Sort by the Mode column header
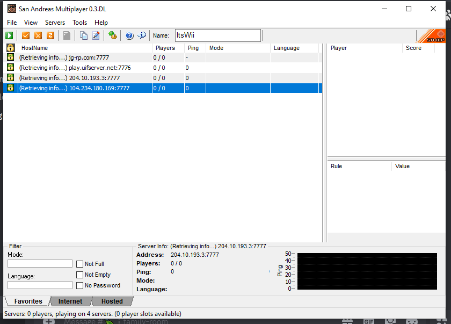 (x=238, y=48)
